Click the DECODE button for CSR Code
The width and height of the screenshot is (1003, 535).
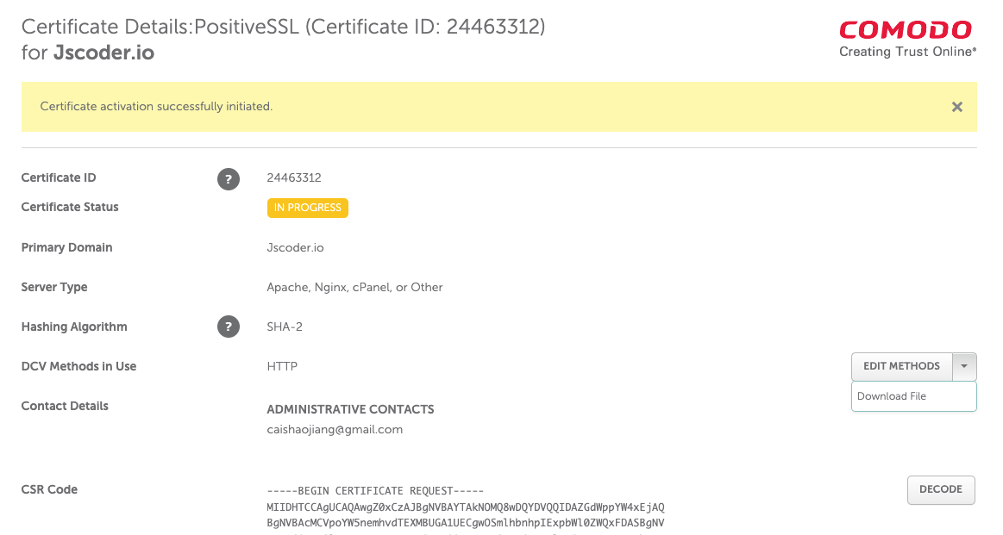940,489
